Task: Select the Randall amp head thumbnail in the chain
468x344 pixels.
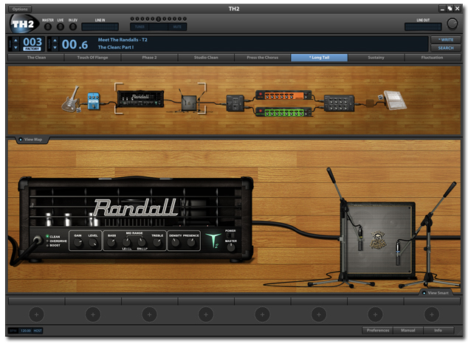Action: click(140, 99)
